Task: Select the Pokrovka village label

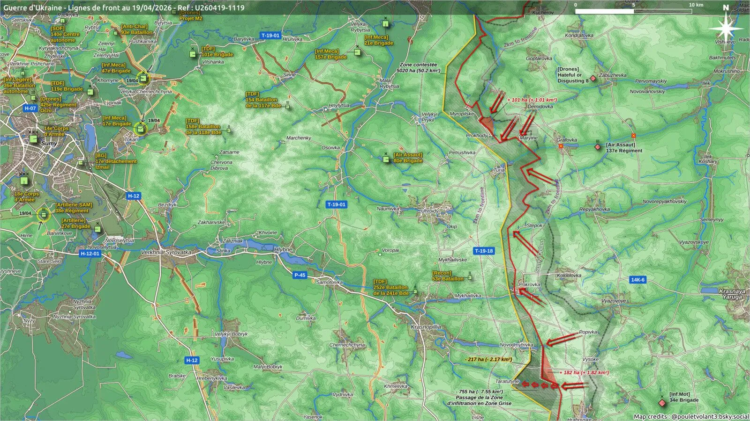Action: point(530,284)
